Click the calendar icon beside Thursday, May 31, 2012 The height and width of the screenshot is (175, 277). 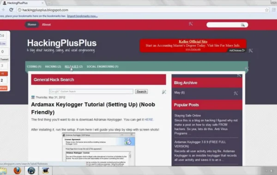[33, 97]
